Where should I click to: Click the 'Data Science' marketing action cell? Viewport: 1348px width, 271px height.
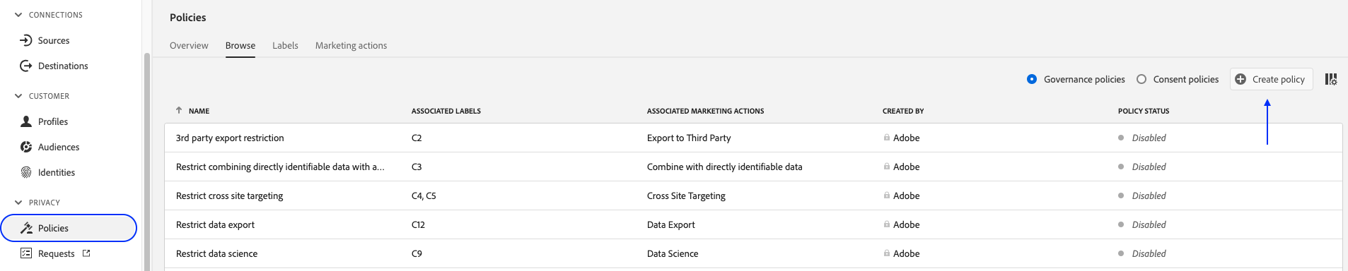point(673,253)
